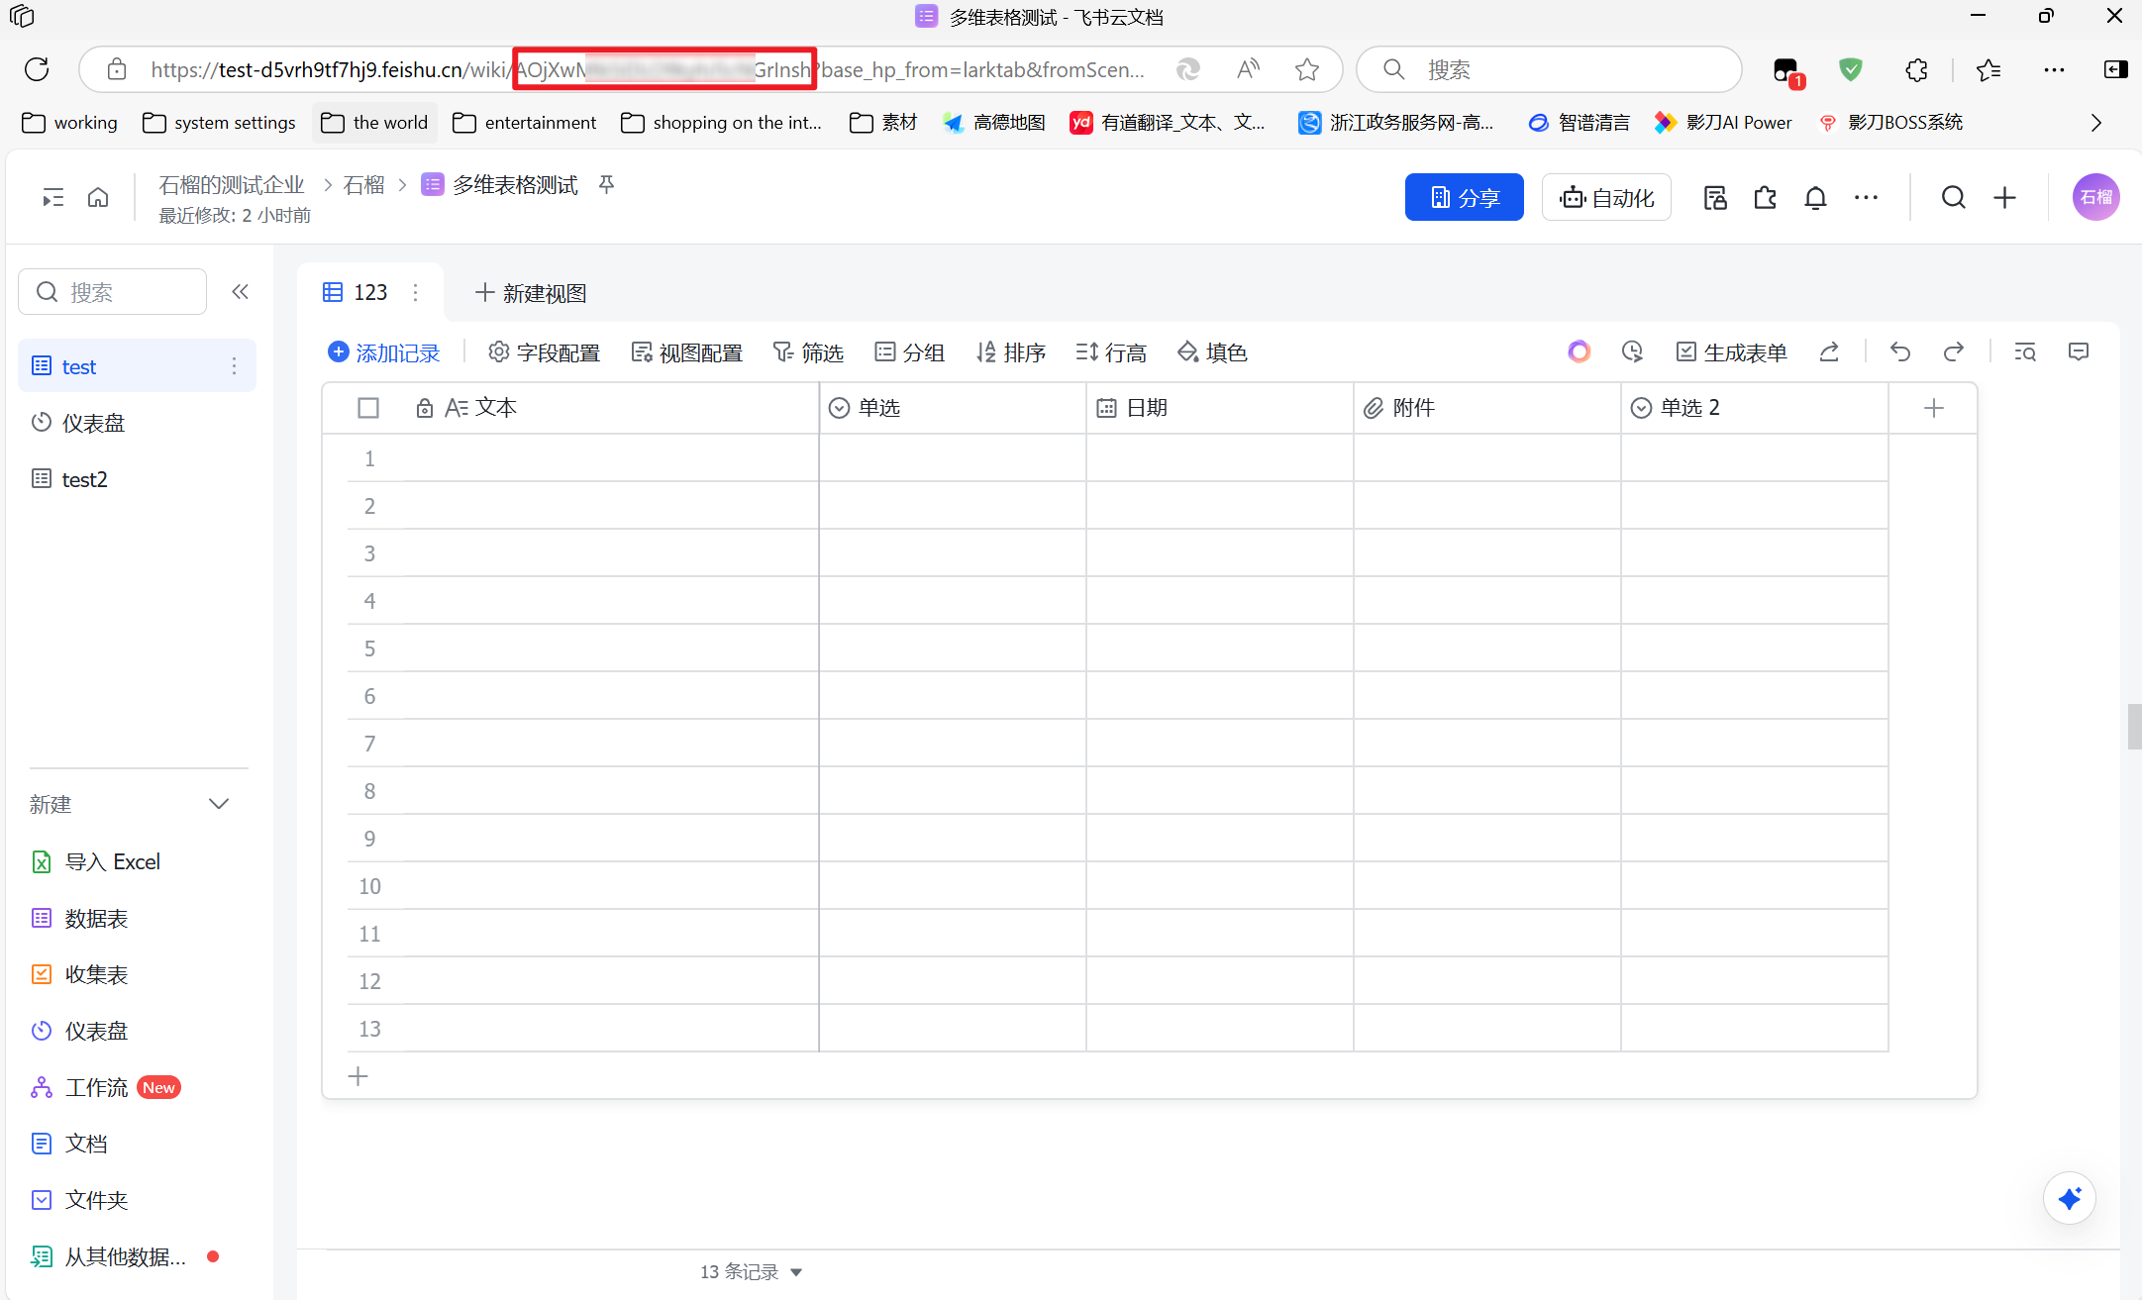Viewport: 2142px width, 1300px height.
Task: Collapse the 新建 section chevron
Action: click(x=219, y=804)
